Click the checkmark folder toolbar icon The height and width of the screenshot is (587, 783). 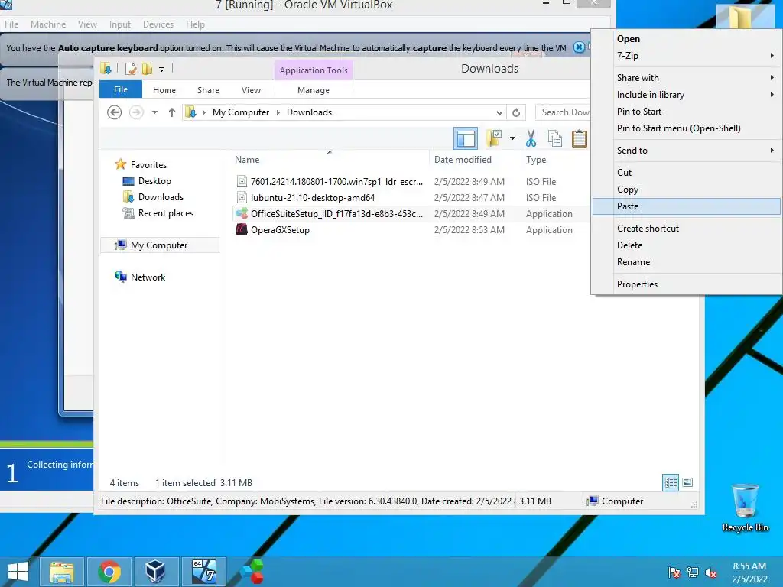[x=493, y=138]
